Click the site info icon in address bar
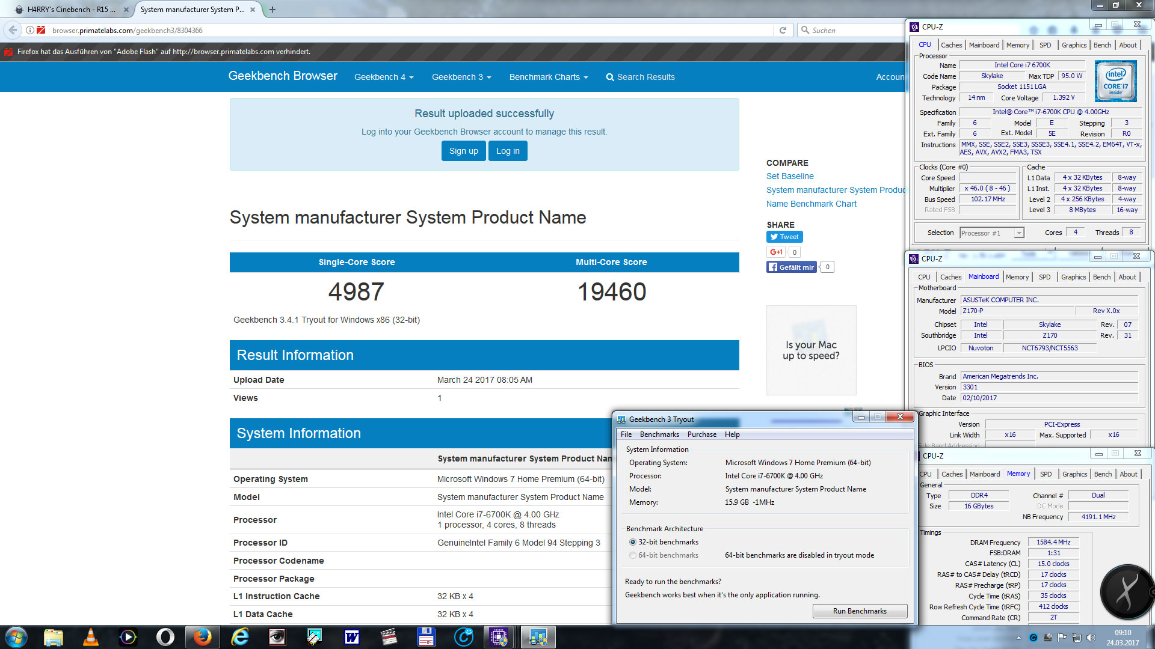This screenshot has width=1155, height=649. 29,30
